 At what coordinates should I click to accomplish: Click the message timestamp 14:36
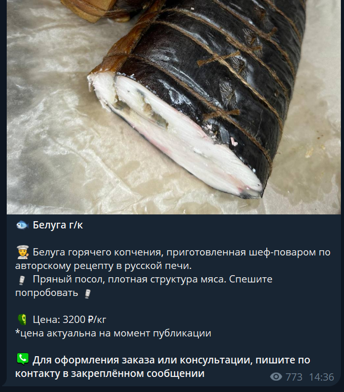pos(322,377)
